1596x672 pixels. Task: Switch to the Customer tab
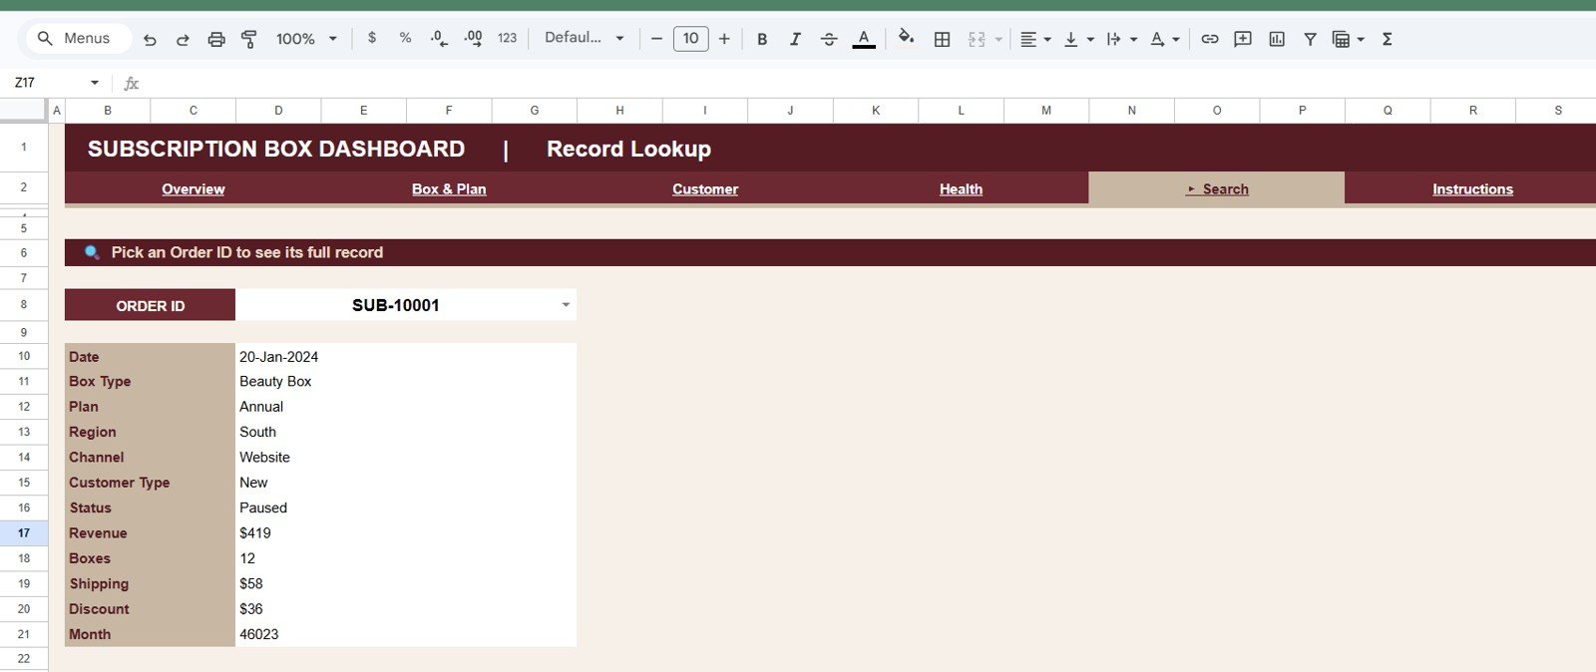coord(705,188)
